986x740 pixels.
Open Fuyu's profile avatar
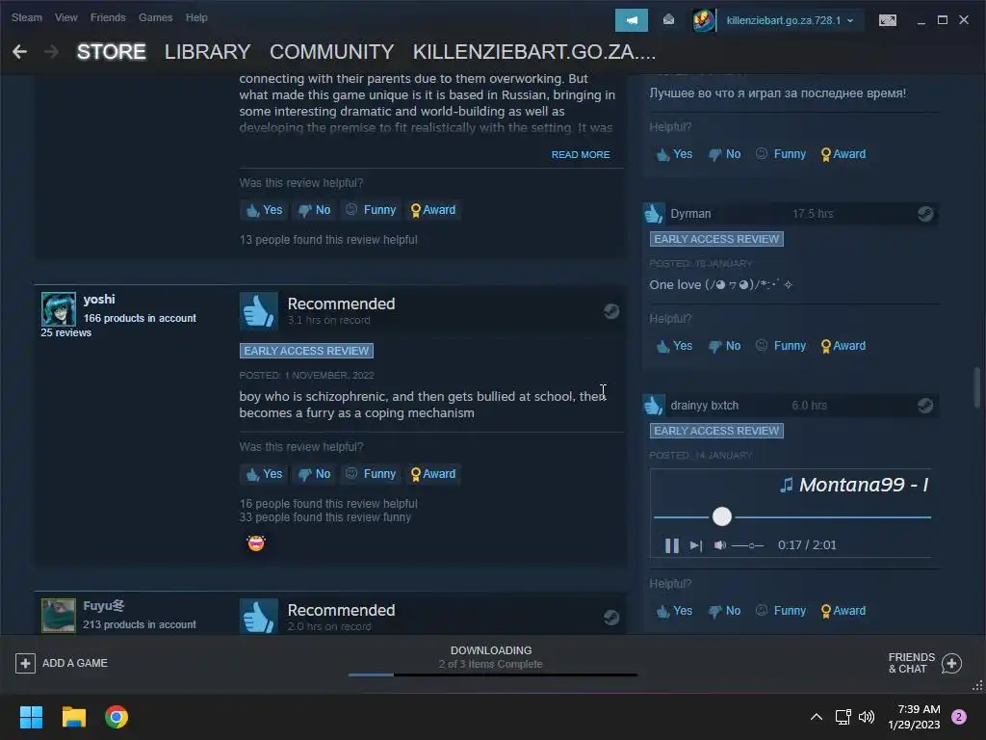(x=59, y=616)
